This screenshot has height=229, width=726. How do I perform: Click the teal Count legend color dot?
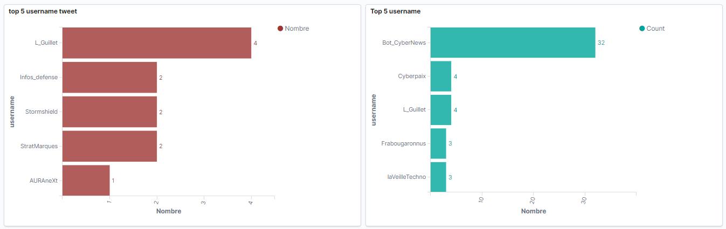click(x=642, y=29)
